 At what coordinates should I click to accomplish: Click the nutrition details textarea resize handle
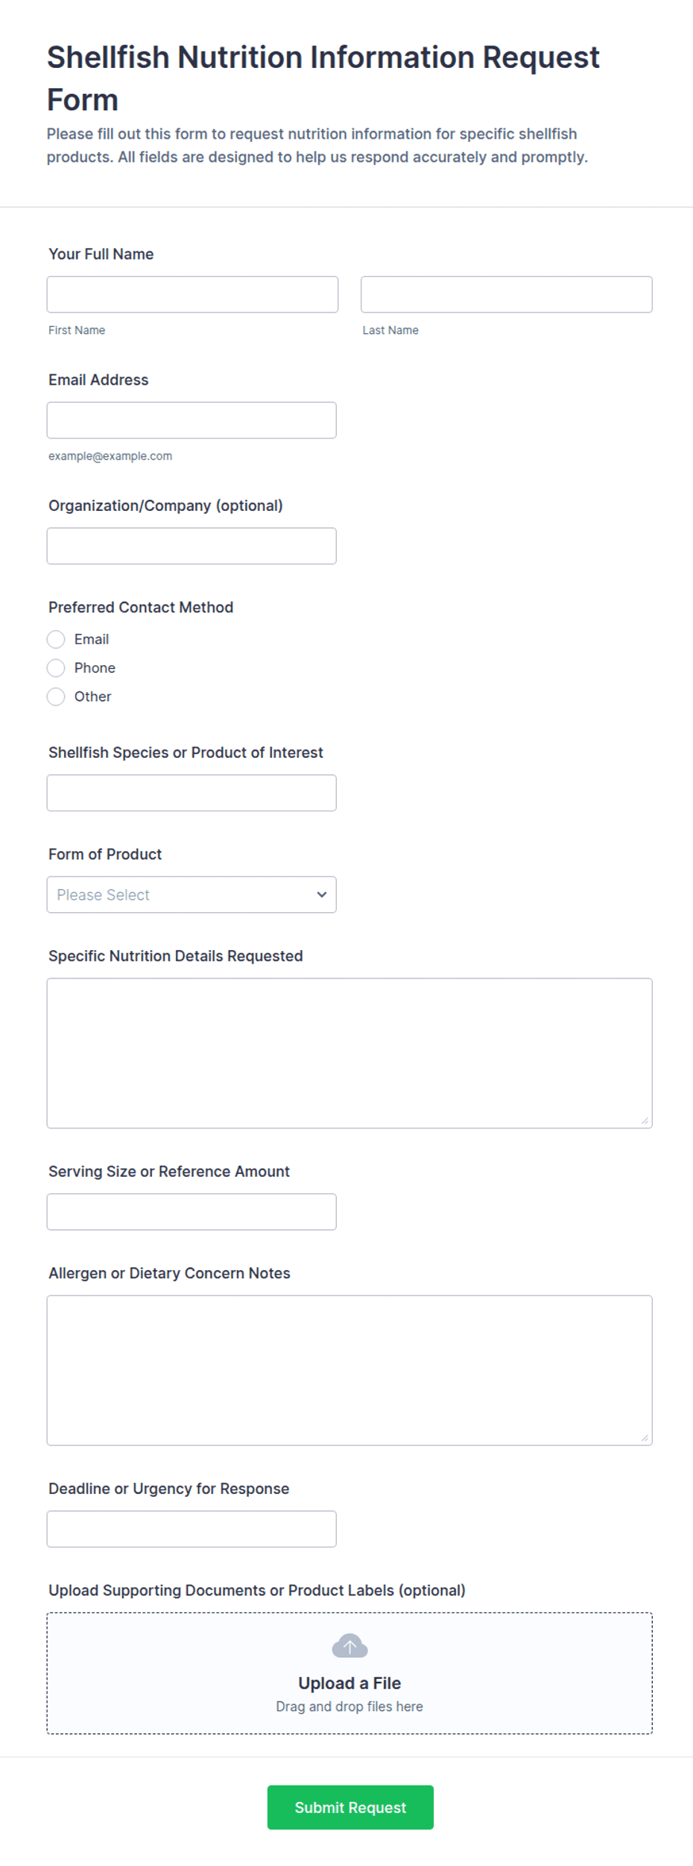click(645, 1120)
